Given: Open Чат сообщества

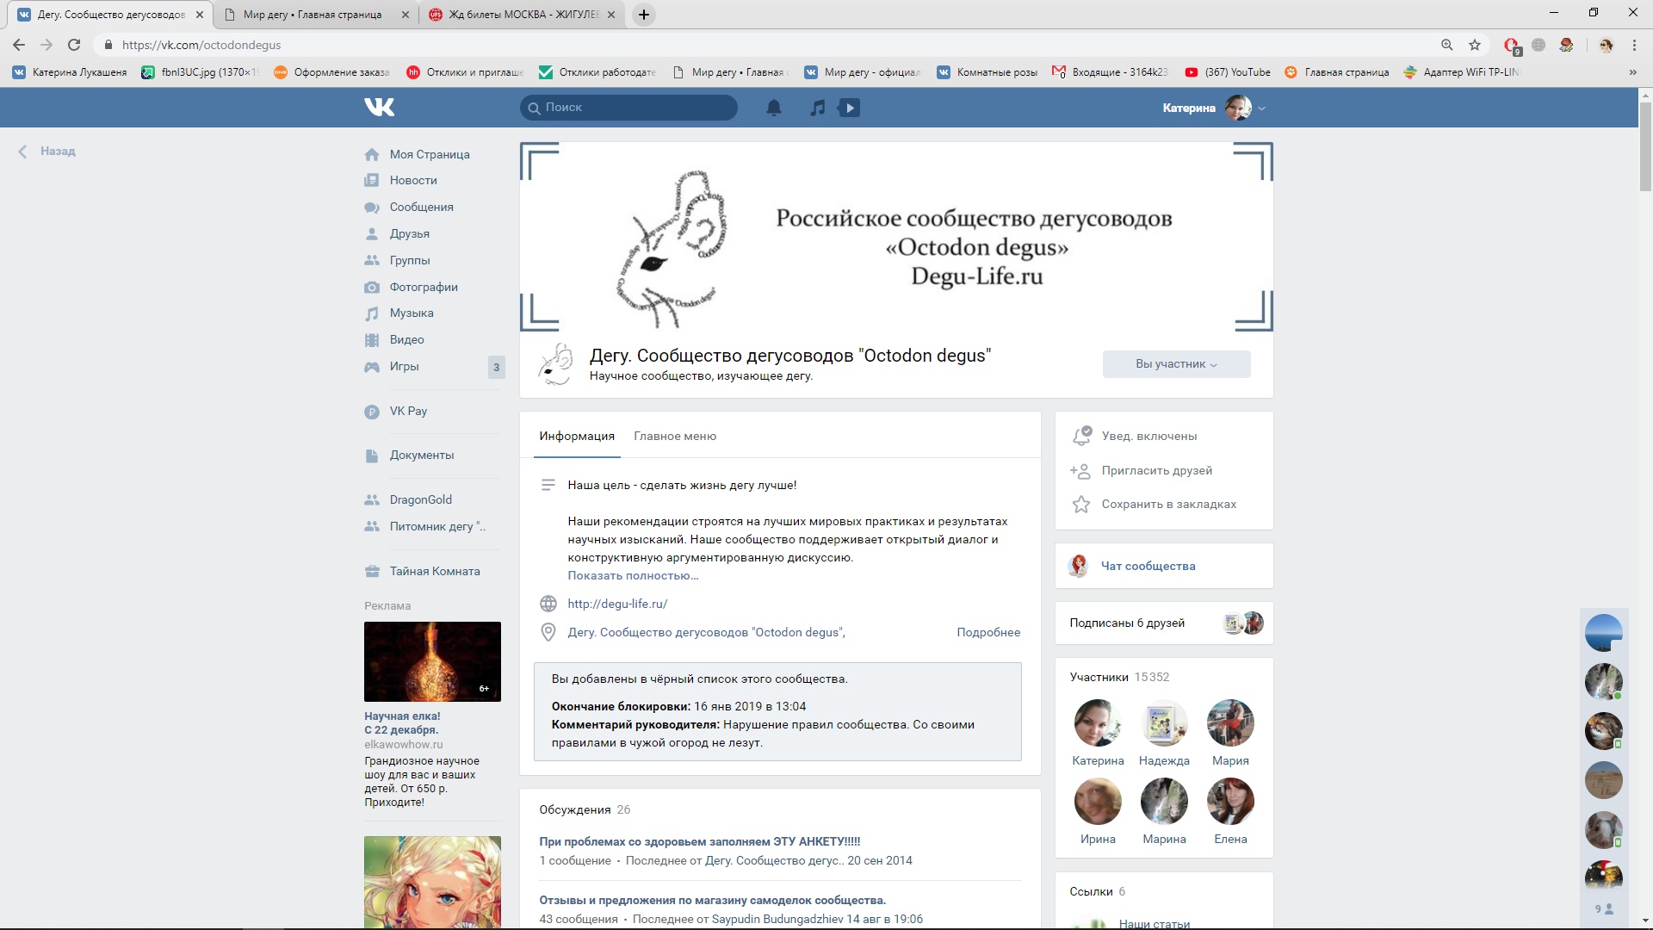Looking at the screenshot, I should 1148,567.
